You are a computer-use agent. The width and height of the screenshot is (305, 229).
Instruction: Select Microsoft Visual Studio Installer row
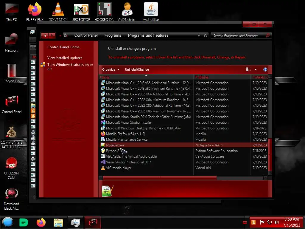[183, 123]
